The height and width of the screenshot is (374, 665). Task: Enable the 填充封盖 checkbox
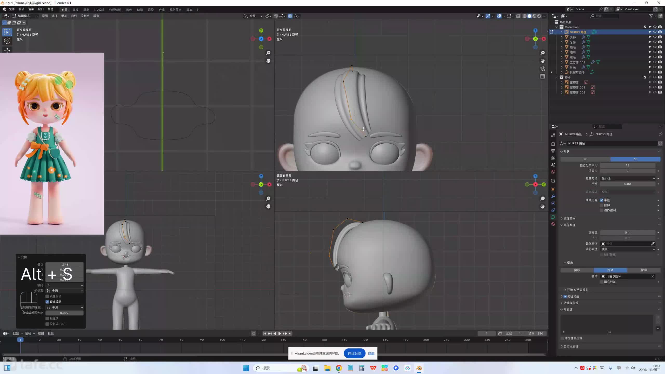602,282
